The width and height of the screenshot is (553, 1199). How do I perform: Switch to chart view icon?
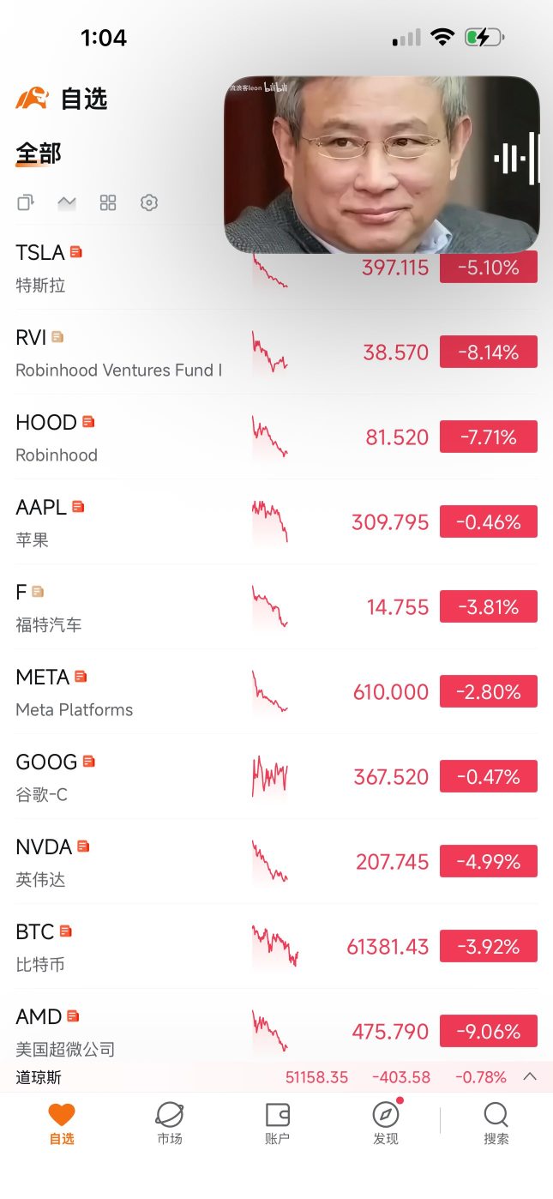pos(67,203)
